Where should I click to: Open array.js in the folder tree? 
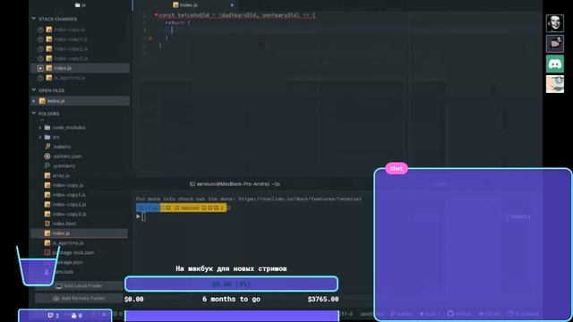click(61, 175)
